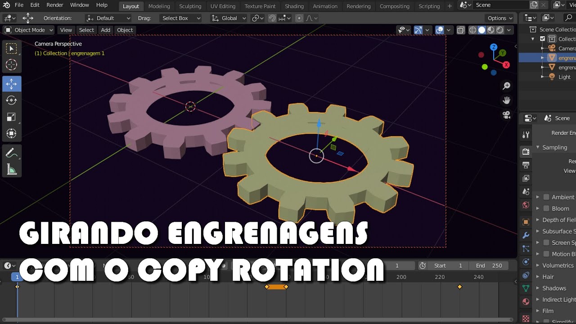Switch viewport to Material Preview shading
576x324 pixels.
point(490,30)
